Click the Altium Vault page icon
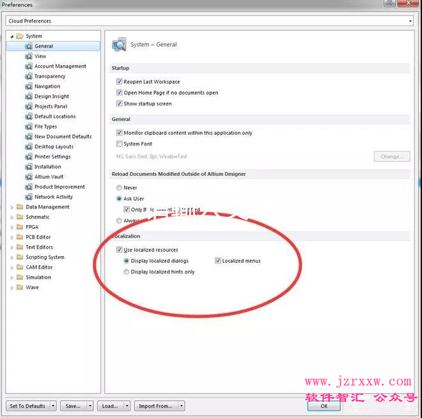This screenshot has height=418, width=422. (x=29, y=176)
